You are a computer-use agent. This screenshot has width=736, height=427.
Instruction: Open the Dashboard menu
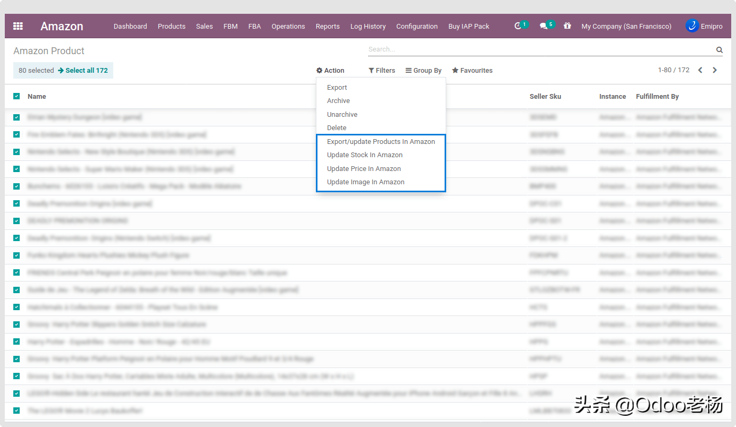(130, 26)
